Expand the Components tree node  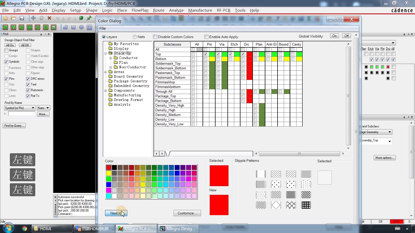click(106, 91)
